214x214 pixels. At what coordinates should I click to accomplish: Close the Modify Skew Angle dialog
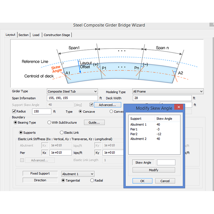point(178,108)
